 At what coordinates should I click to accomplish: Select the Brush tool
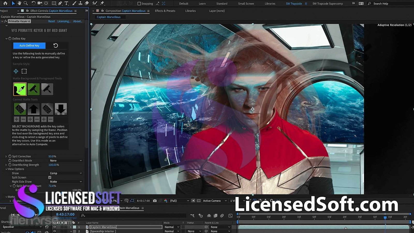coord(74,3)
